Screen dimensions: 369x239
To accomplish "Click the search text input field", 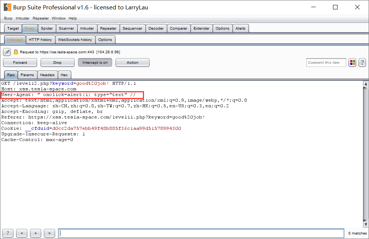I will 201,233.
